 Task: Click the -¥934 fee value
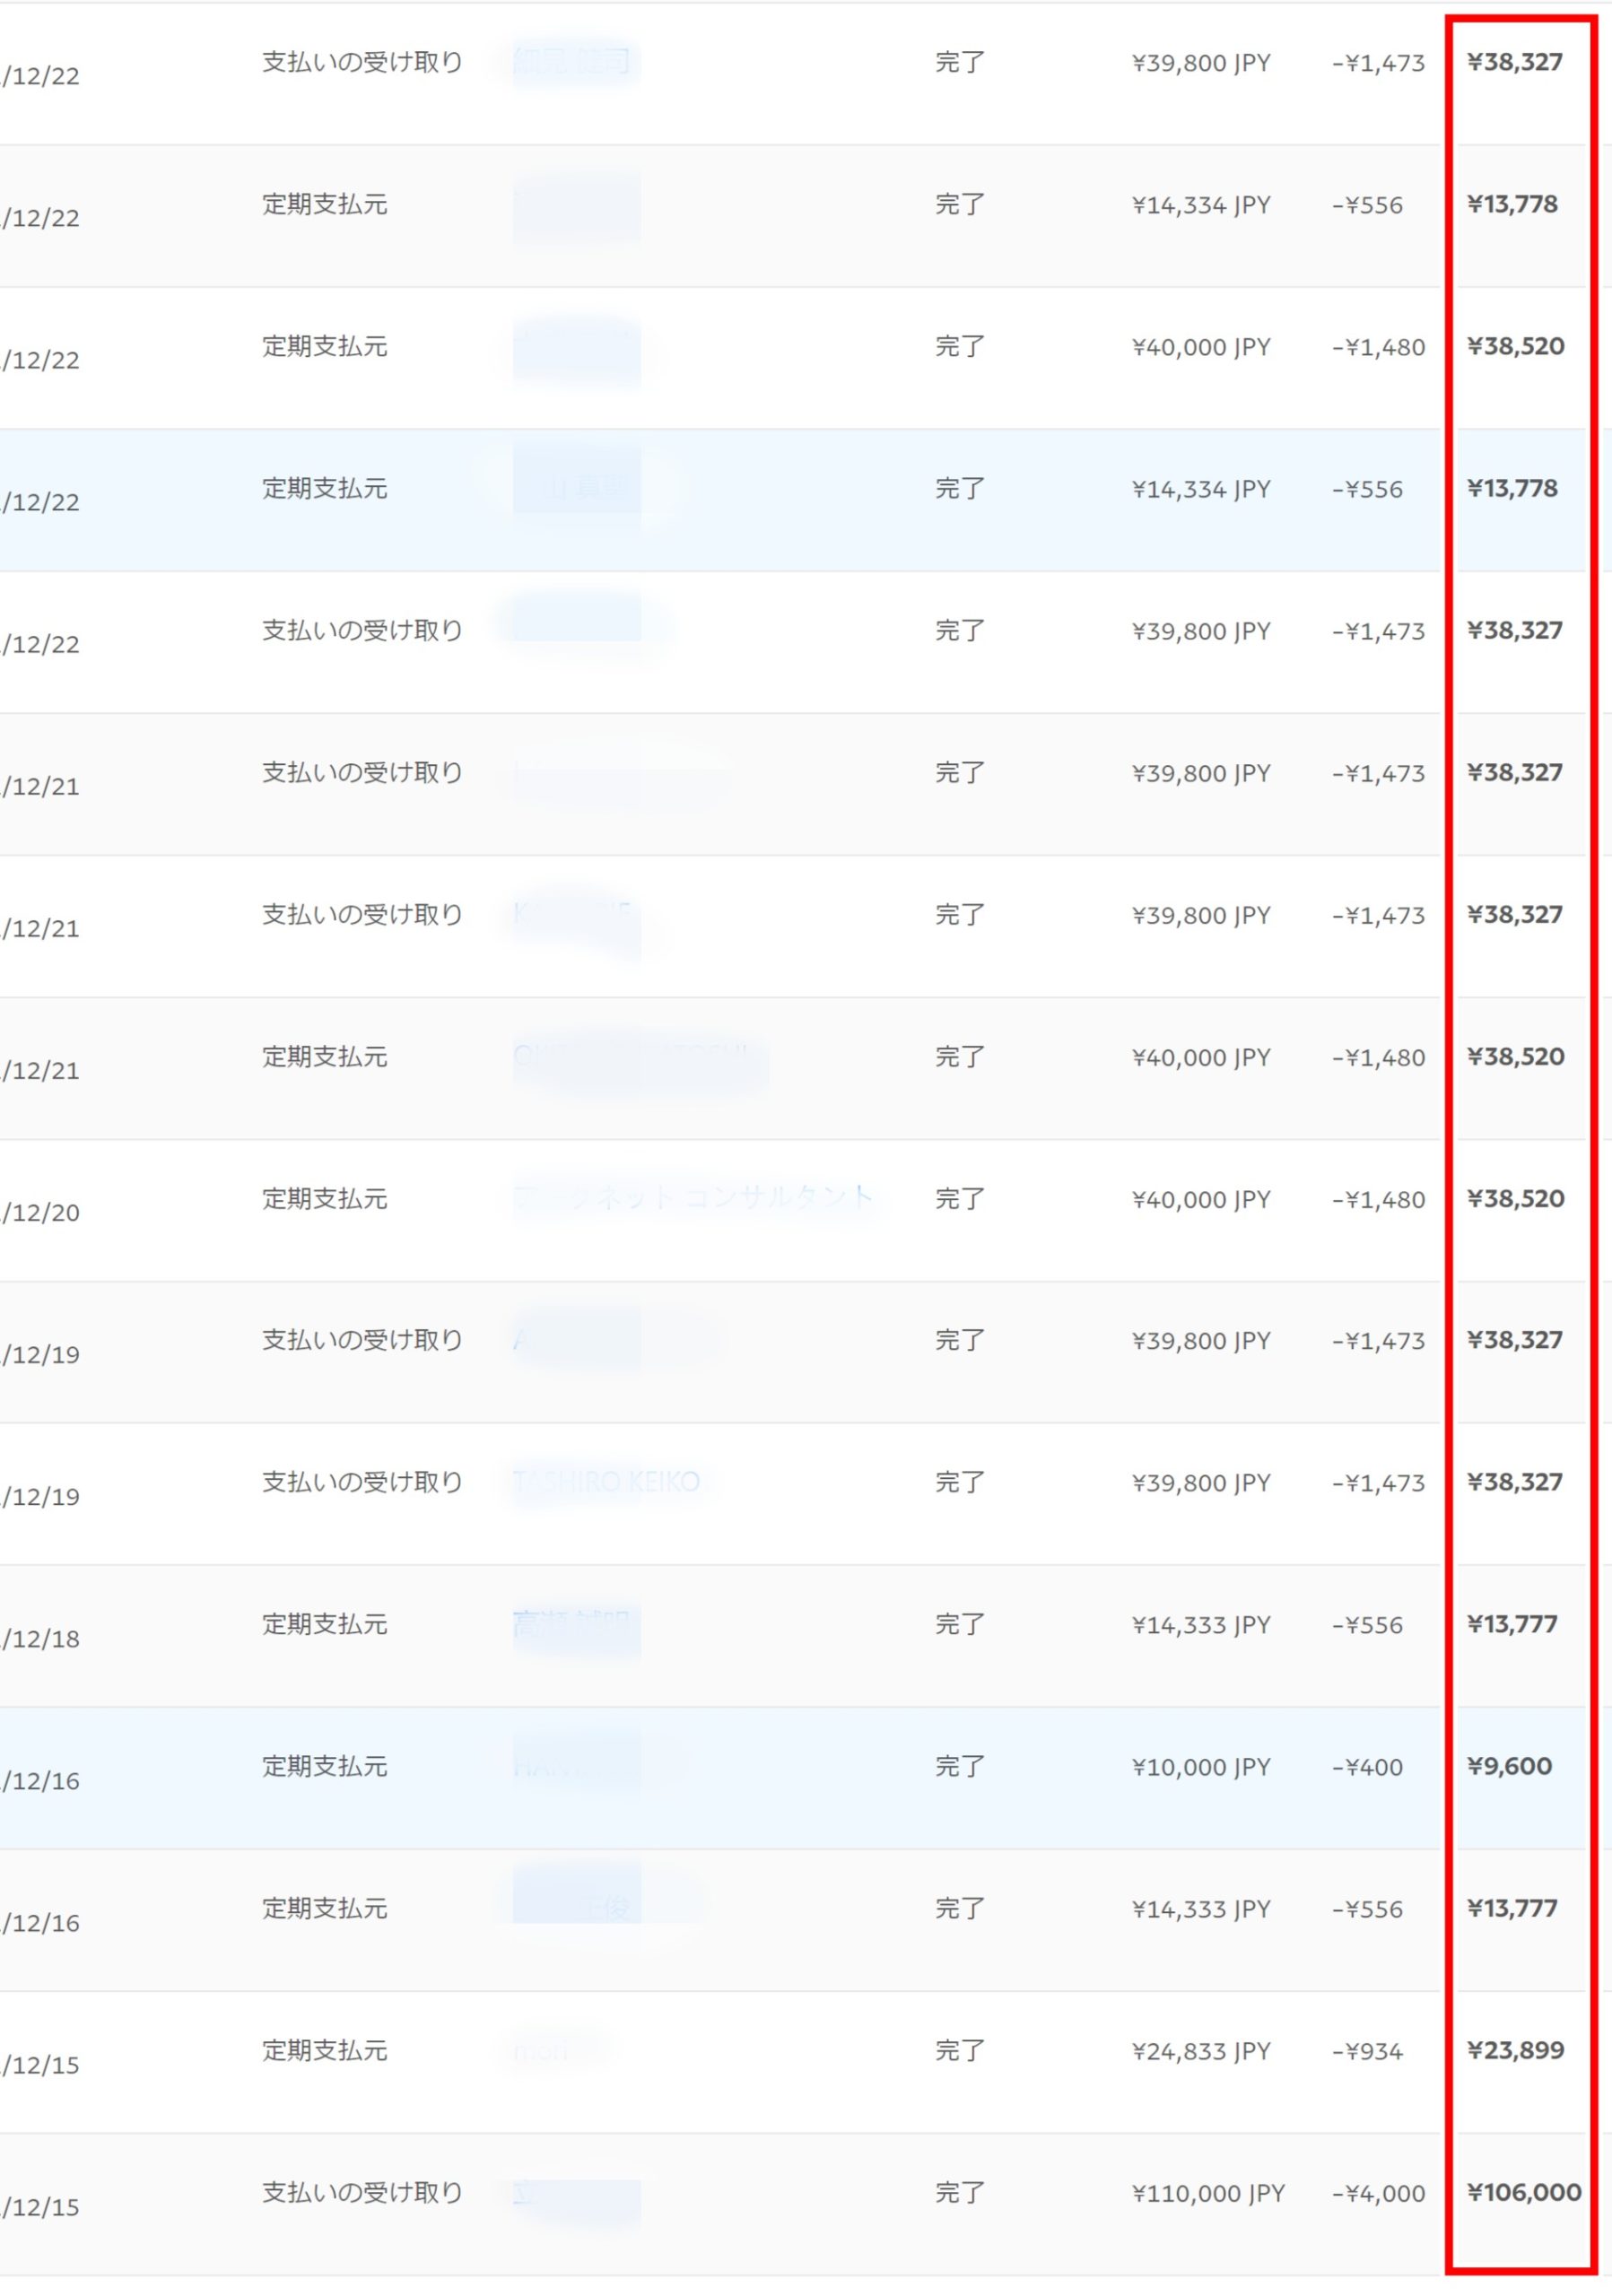pyautogui.click(x=1367, y=2051)
